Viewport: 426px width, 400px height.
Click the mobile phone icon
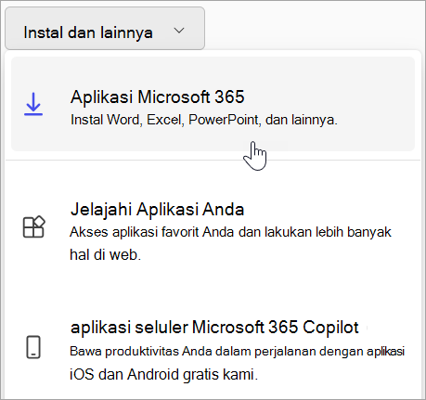33,347
